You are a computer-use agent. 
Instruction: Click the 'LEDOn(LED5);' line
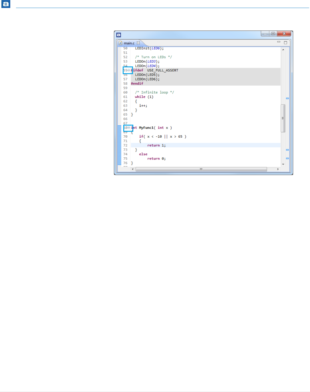(147, 75)
